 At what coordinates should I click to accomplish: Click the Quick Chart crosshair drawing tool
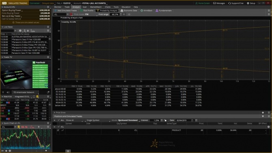pos(6,151)
